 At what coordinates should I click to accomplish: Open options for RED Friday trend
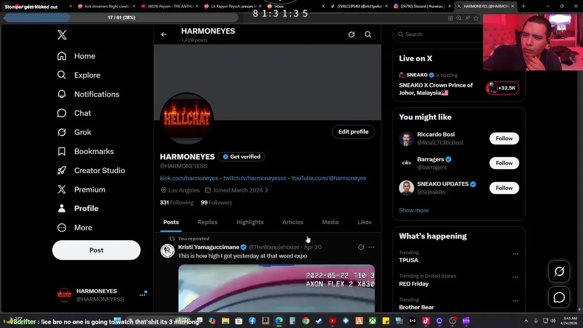coord(515,277)
